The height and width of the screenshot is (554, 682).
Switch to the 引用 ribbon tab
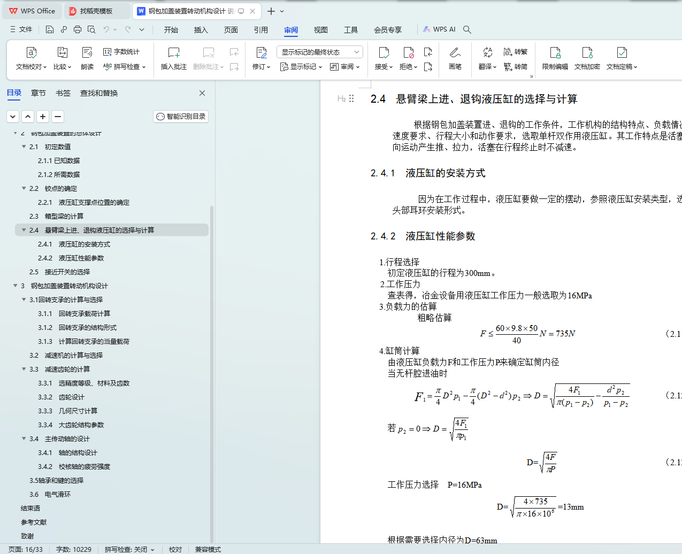[261, 30]
